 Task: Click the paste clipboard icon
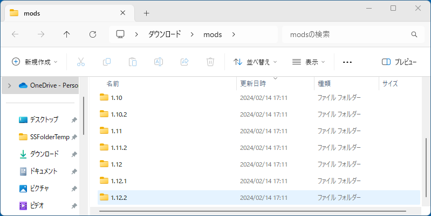(x=133, y=62)
